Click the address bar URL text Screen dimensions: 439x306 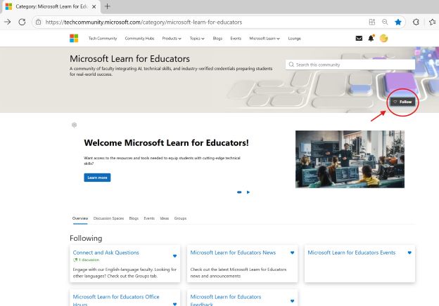coord(144,22)
